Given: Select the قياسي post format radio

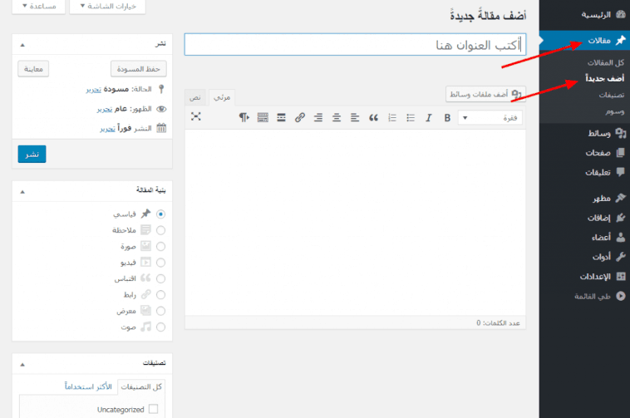Looking at the screenshot, I should click(160, 214).
